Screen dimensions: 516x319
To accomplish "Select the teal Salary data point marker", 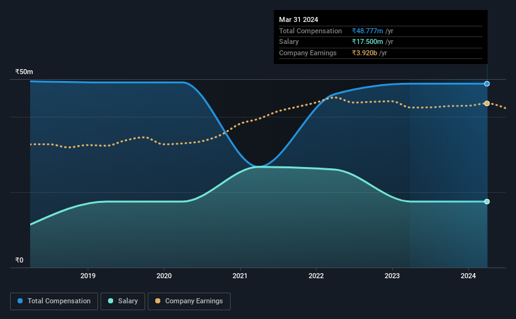I will tap(486, 202).
